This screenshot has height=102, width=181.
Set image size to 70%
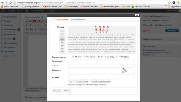point(62,49)
